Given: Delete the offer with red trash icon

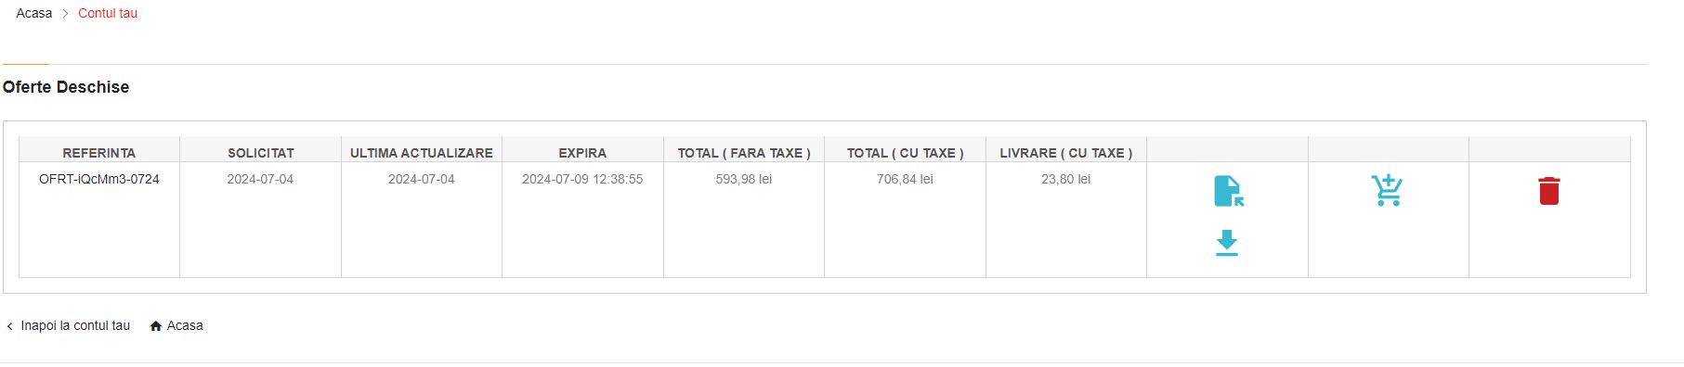Looking at the screenshot, I should pyautogui.click(x=1548, y=190).
